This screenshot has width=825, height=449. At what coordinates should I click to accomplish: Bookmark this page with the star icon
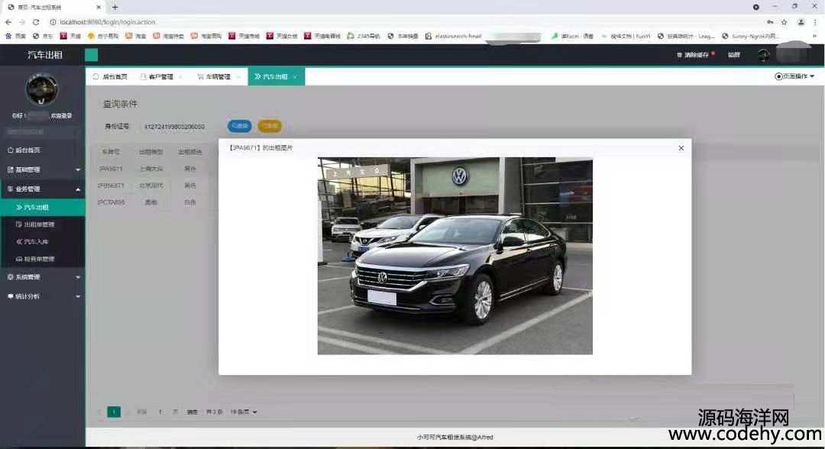[x=784, y=22]
